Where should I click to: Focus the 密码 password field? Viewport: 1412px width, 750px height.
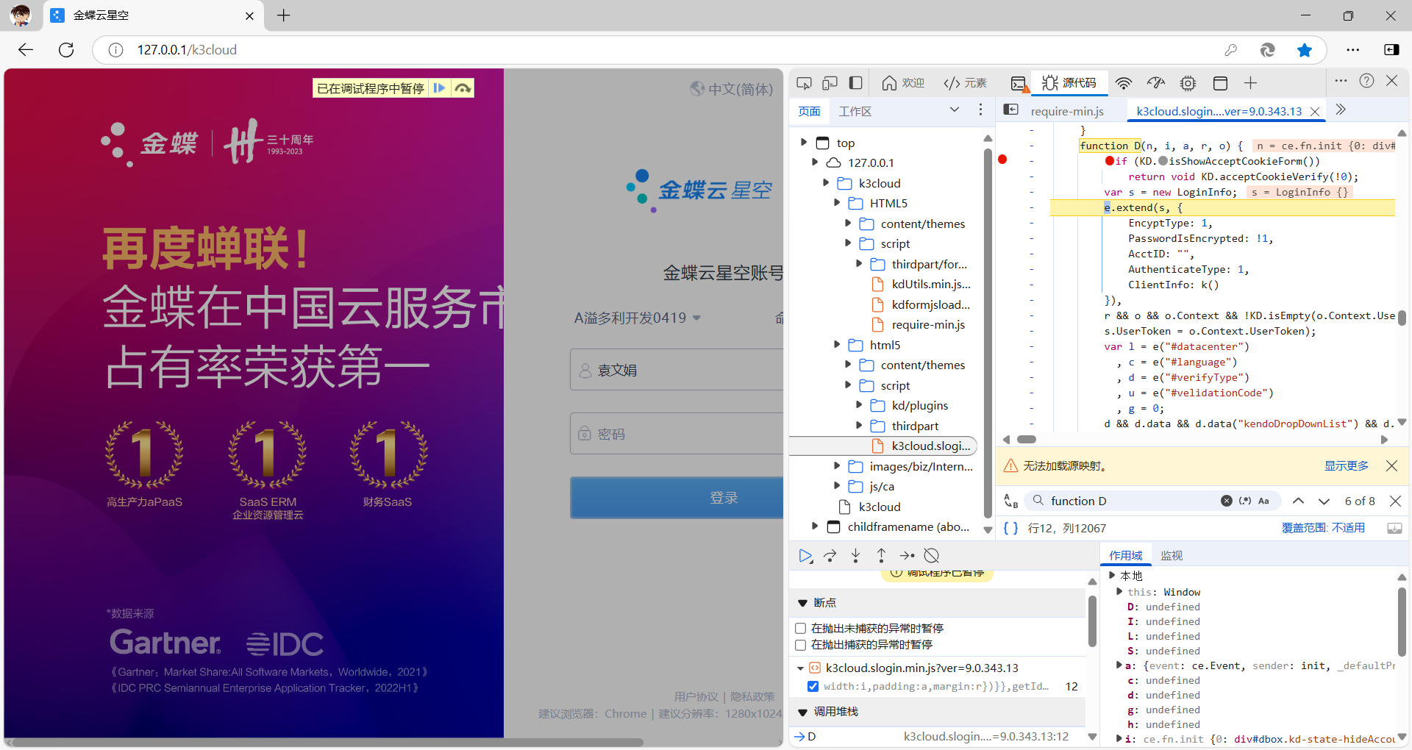coord(677,434)
